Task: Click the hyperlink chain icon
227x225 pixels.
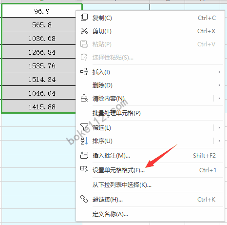Action: pos(84,199)
